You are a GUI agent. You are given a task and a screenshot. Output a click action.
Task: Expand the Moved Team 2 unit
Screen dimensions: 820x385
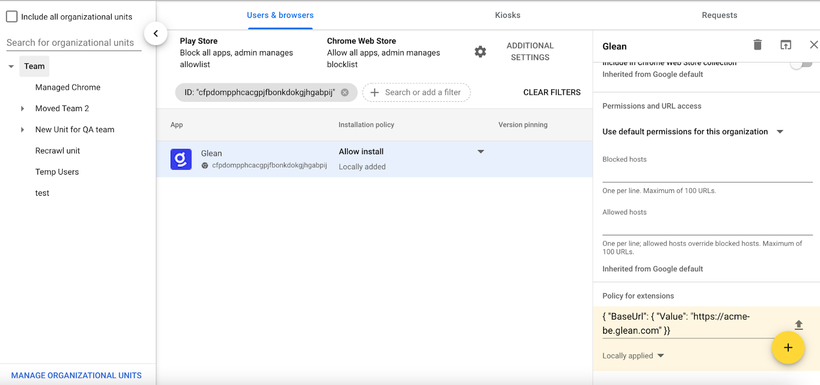(x=23, y=109)
